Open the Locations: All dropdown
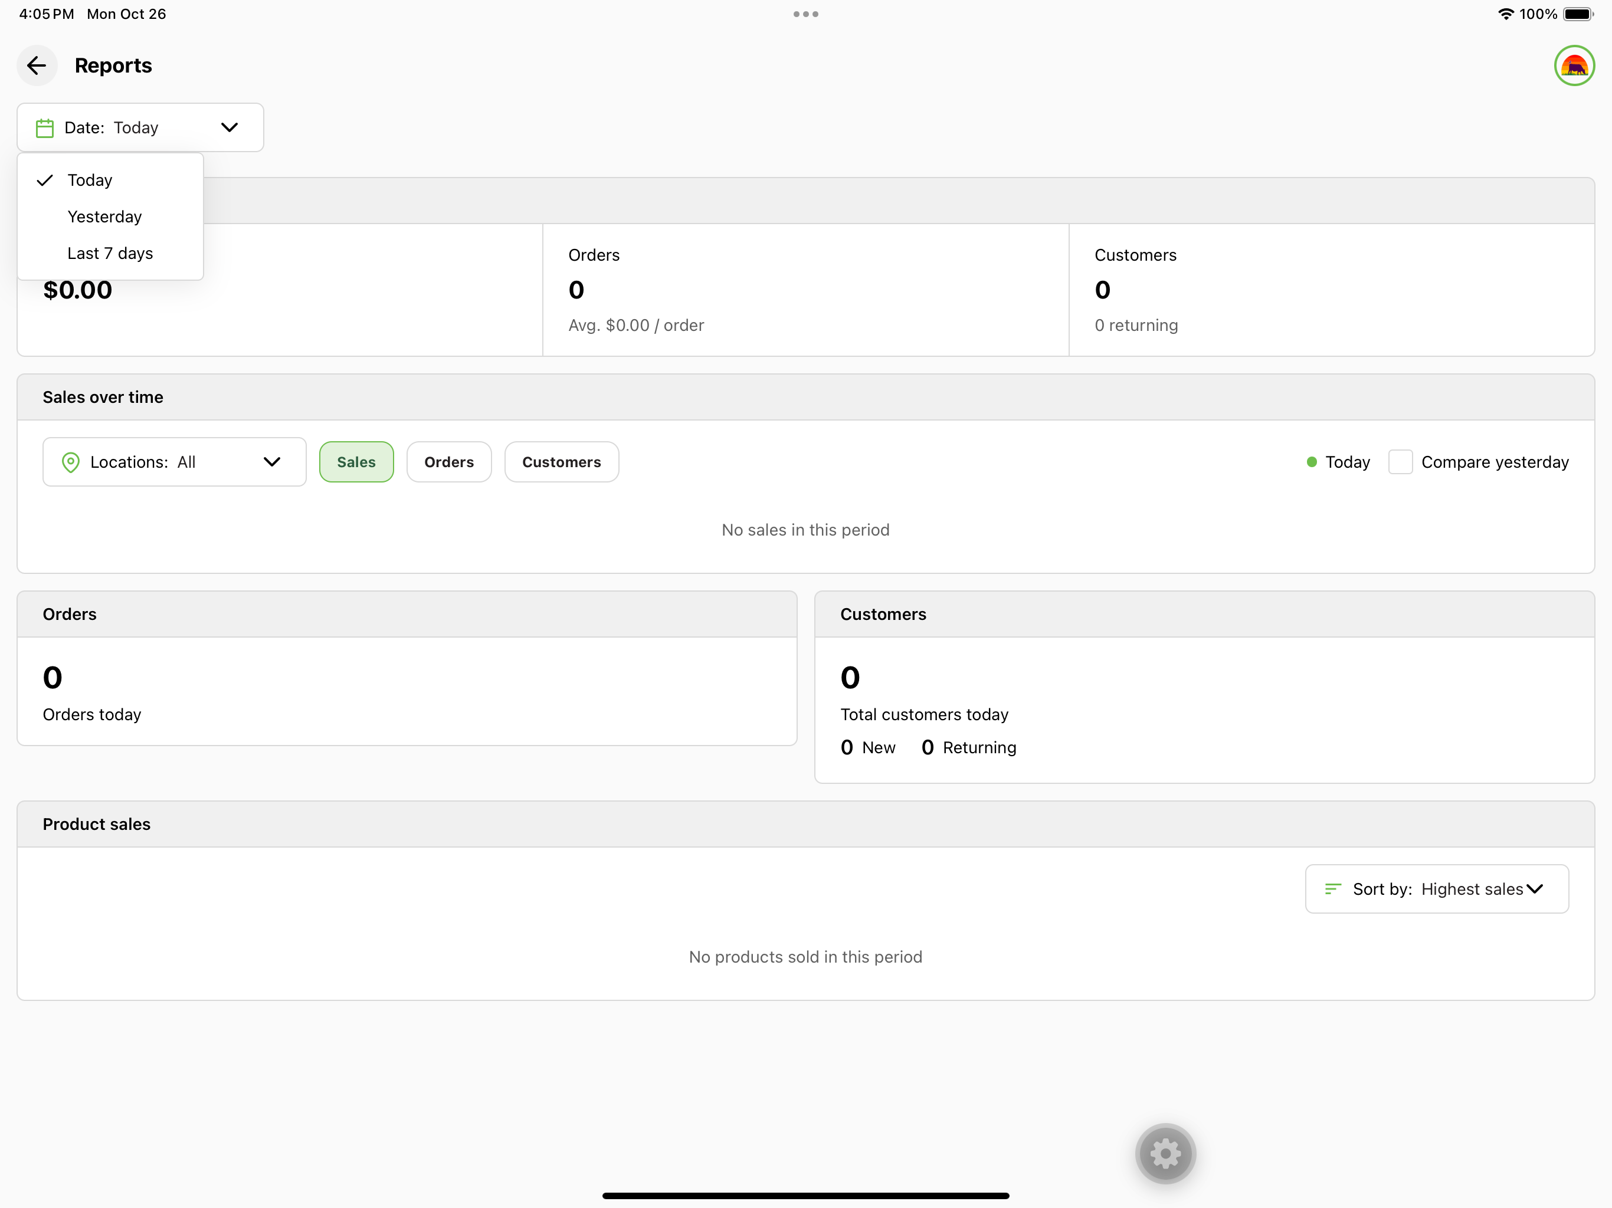 pyautogui.click(x=174, y=462)
